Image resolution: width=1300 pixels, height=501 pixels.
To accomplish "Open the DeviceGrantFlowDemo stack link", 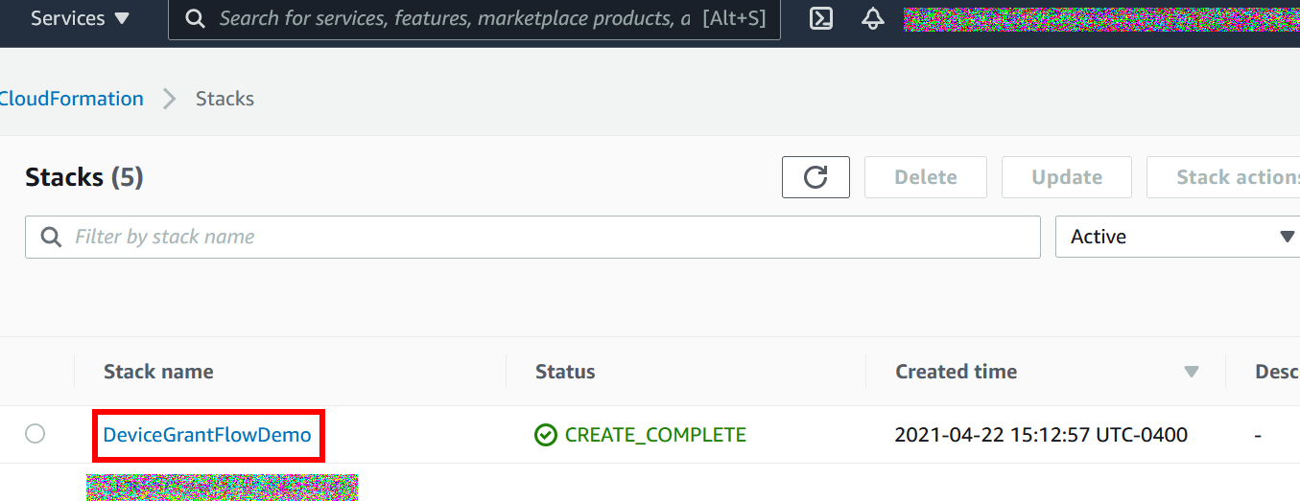I will (207, 435).
